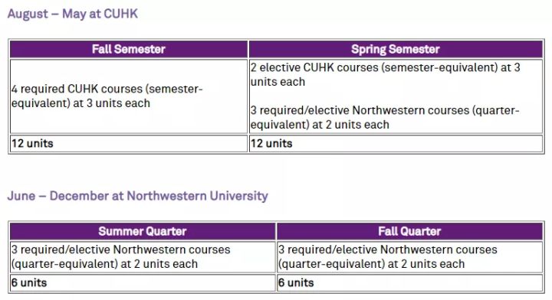Viewport: 552px width, 300px height.
Task: Click 'units each' line in Spring Semester cell
Action: (278, 82)
